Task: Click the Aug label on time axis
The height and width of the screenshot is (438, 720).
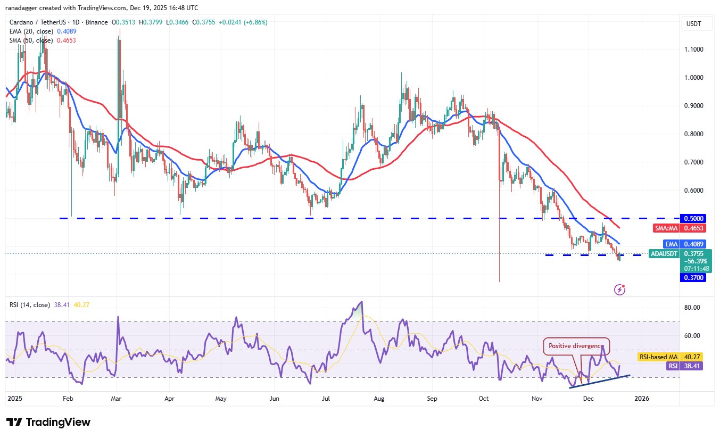Action: pyautogui.click(x=379, y=398)
